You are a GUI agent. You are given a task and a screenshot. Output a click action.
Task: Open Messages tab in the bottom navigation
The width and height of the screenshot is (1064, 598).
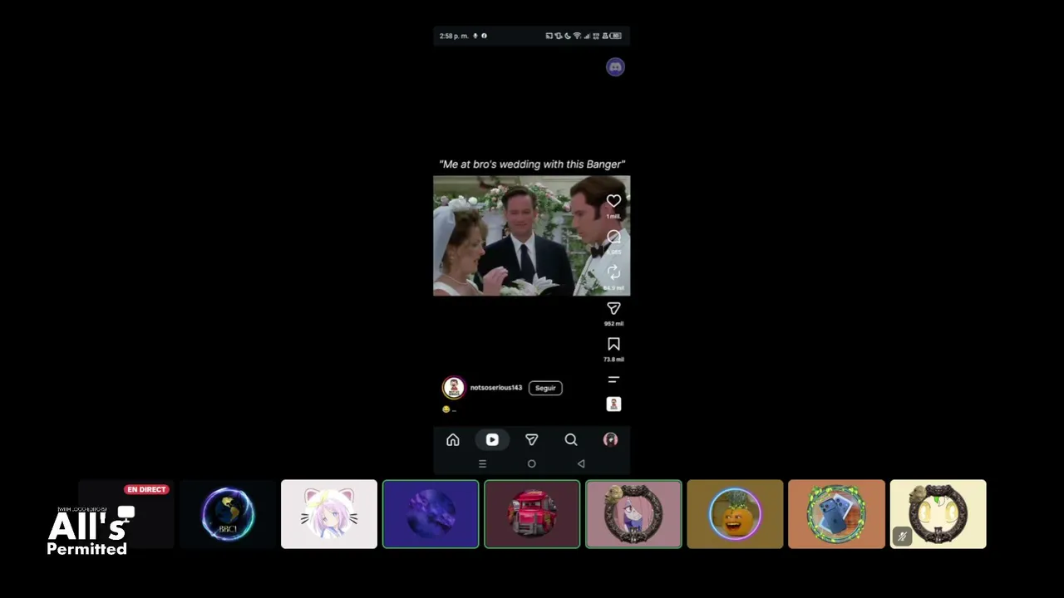click(x=531, y=440)
